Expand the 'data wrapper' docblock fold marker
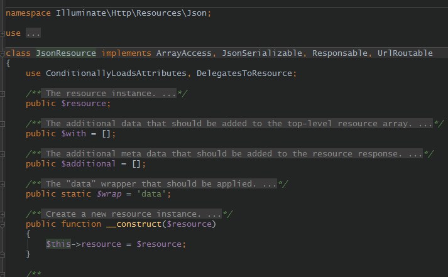Image resolution: width=448 pixels, height=277 pixels. tap(3, 184)
